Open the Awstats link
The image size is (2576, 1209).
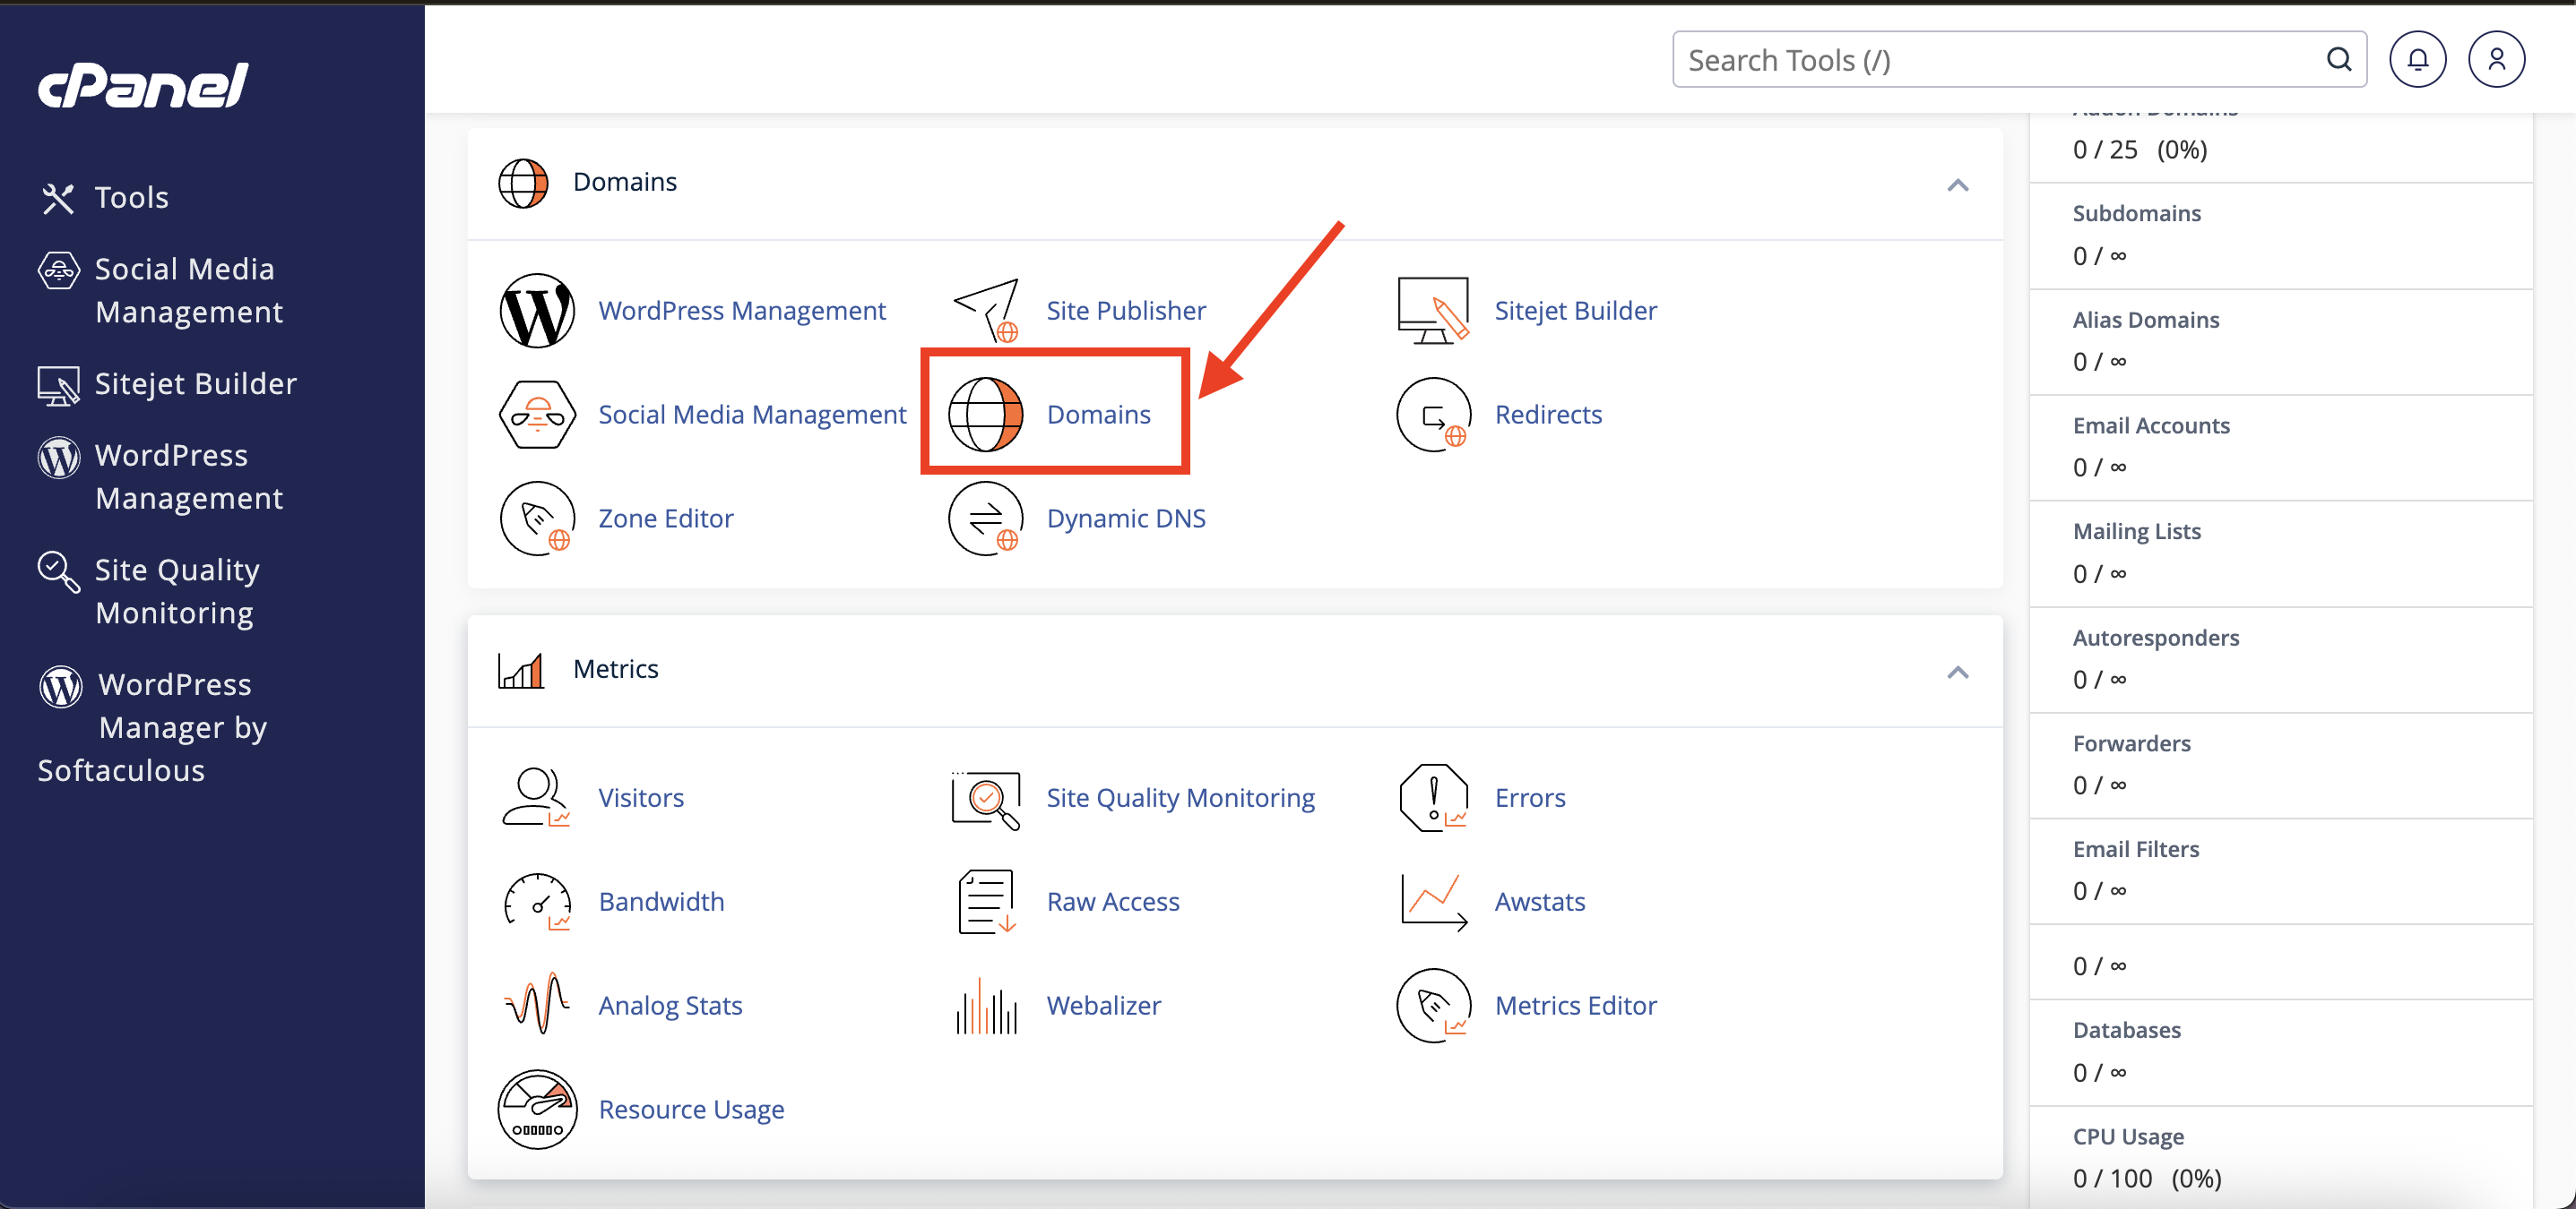tap(1539, 901)
